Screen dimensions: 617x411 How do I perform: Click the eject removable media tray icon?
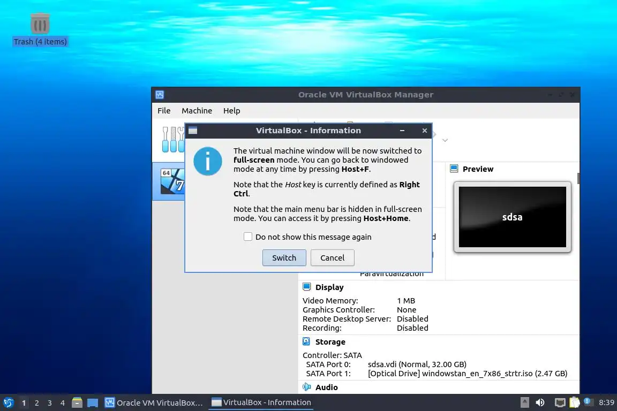[524, 402]
